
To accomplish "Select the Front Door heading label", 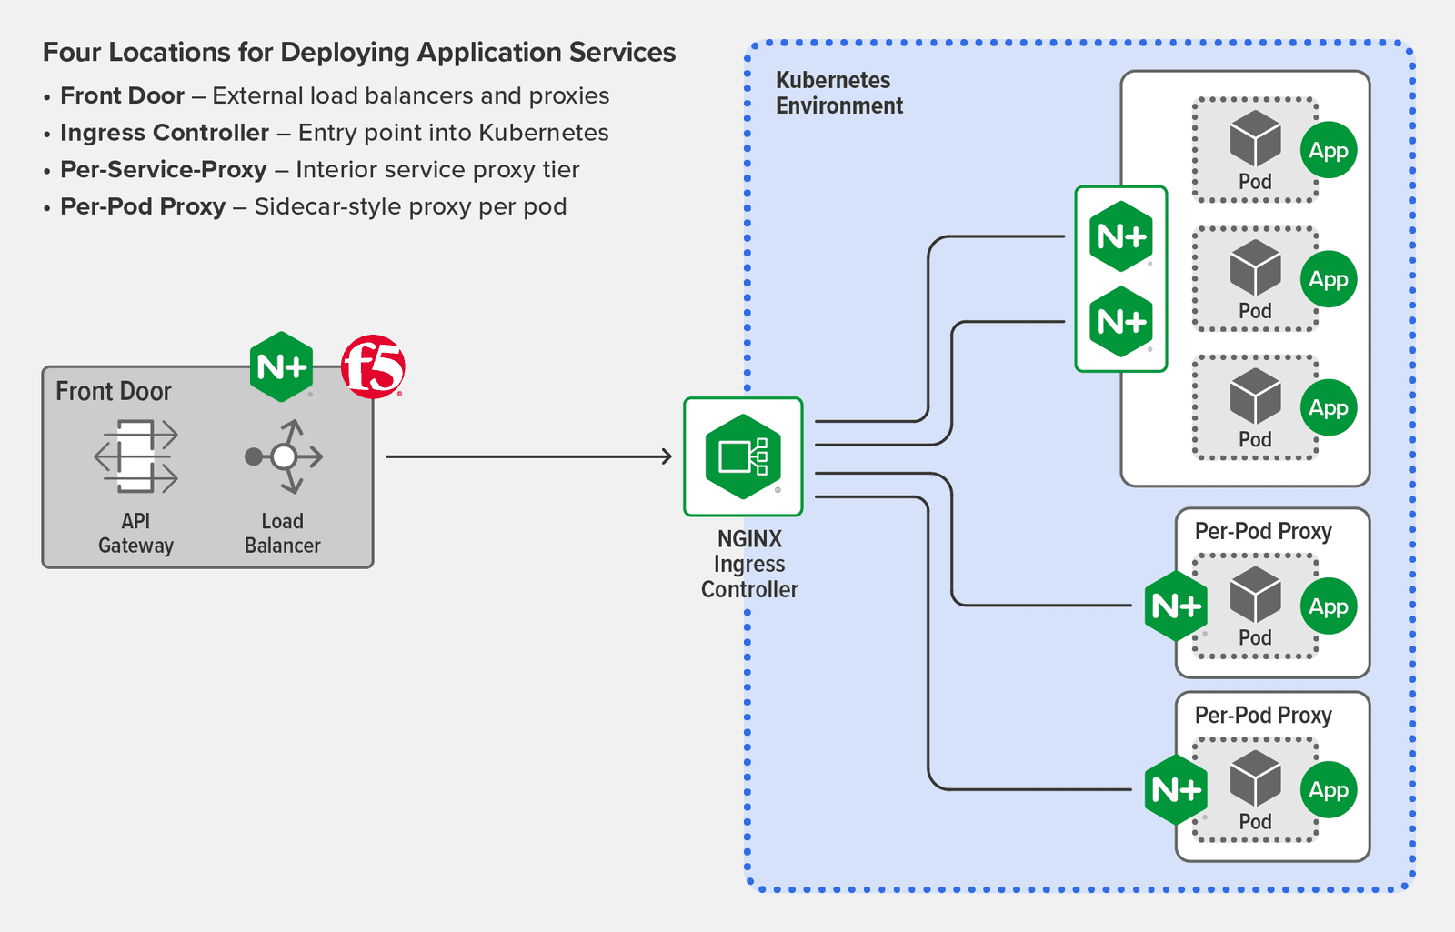I will tap(114, 391).
